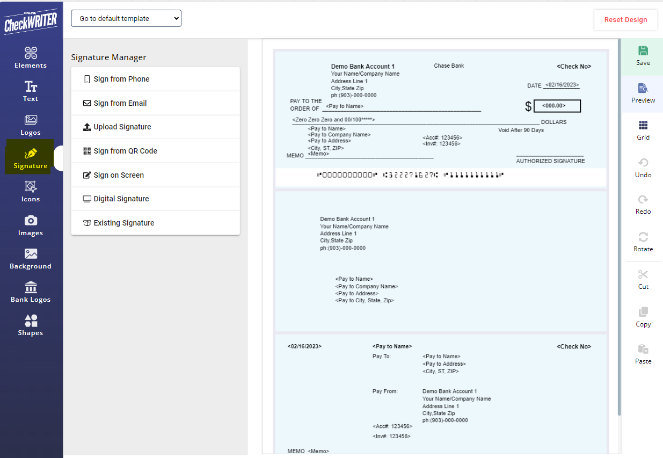Select the bottom stub's <Check No> field

(x=574, y=347)
